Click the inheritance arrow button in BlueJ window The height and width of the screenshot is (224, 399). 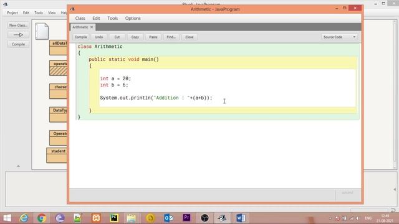click(18, 35)
